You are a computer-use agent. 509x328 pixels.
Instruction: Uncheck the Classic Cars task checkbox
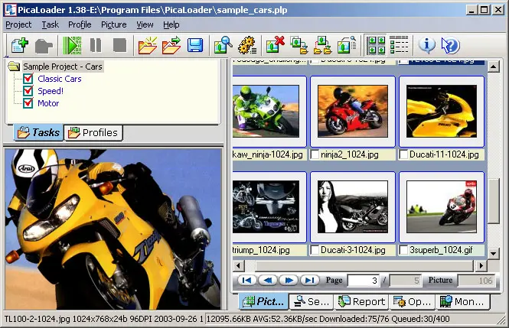(29, 80)
